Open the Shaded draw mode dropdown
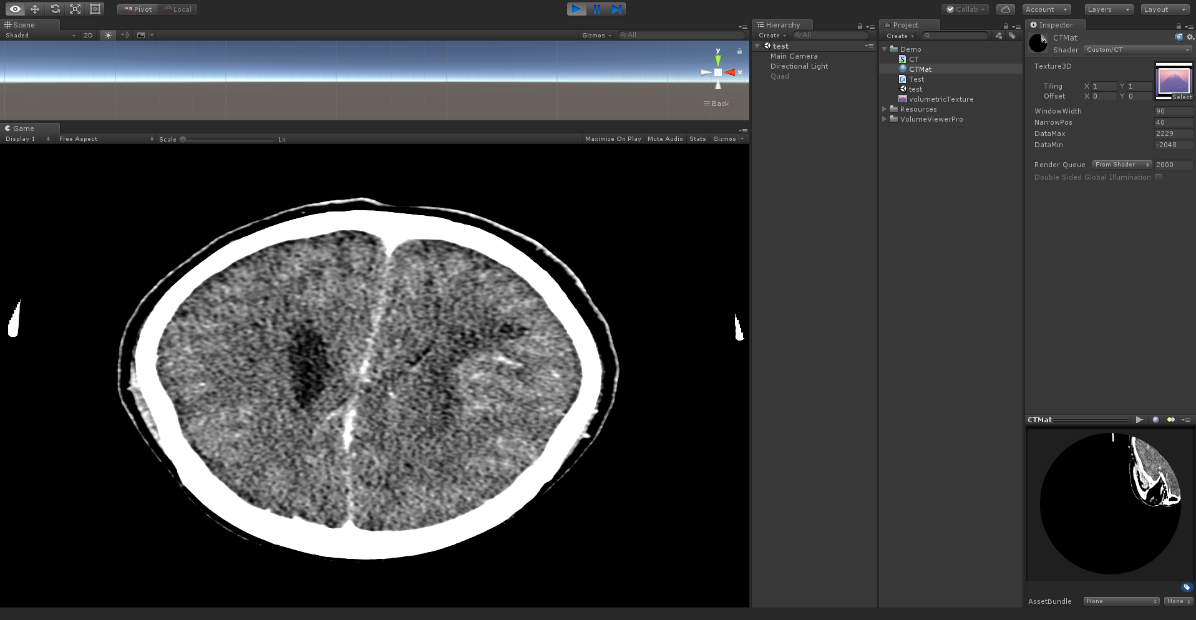This screenshot has width=1196, height=620. tap(37, 35)
